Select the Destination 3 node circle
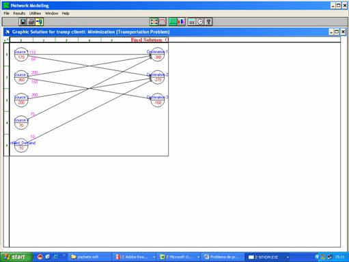The width and height of the screenshot is (349, 262). tap(158, 100)
